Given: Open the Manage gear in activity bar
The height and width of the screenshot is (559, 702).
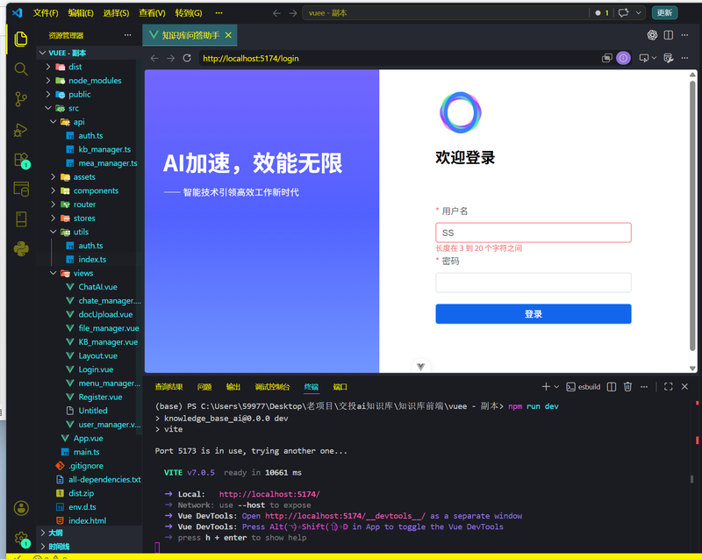Looking at the screenshot, I should tap(21, 539).
